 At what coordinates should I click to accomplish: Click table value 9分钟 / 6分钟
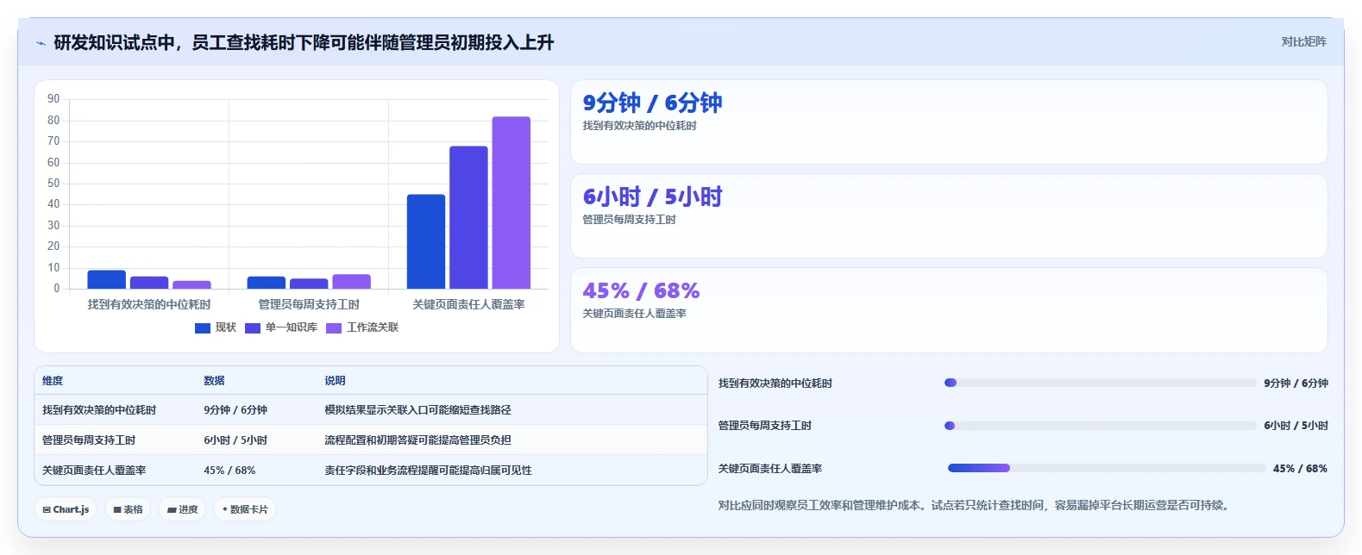[235, 410]
